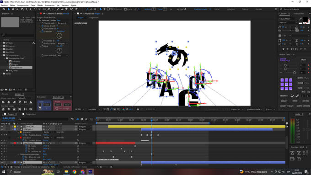
Task: Select the Roto Brush tool
Action: tap(71, 9)
